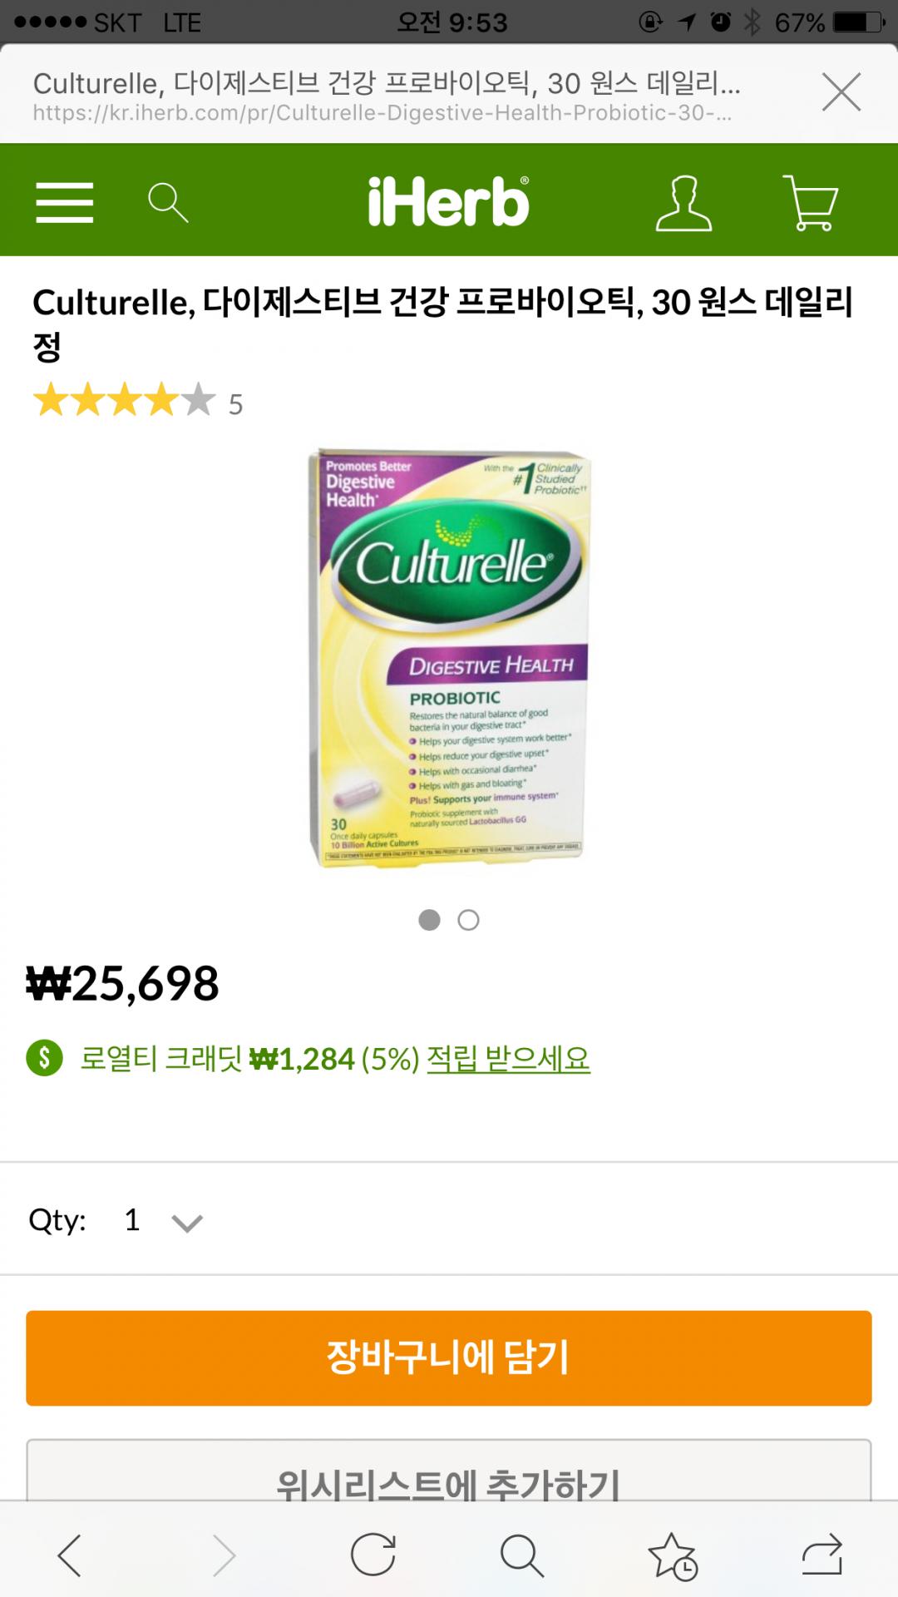898x1597 pixels.
Task: Reload the page with refresh icon
Action: [373, 1554]
